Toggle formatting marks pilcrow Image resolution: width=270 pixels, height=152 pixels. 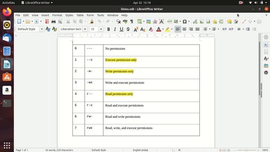tap(132, 22)
